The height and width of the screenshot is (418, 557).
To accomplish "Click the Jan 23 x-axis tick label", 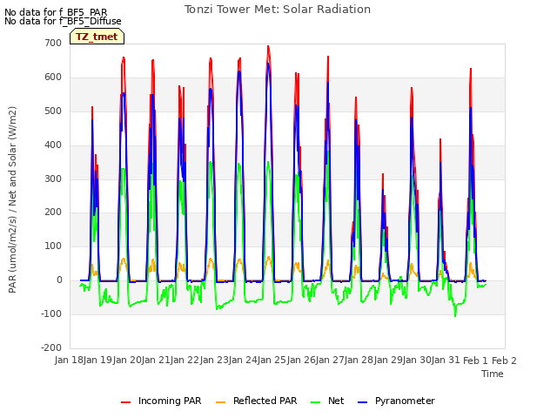I will [214, 361].
